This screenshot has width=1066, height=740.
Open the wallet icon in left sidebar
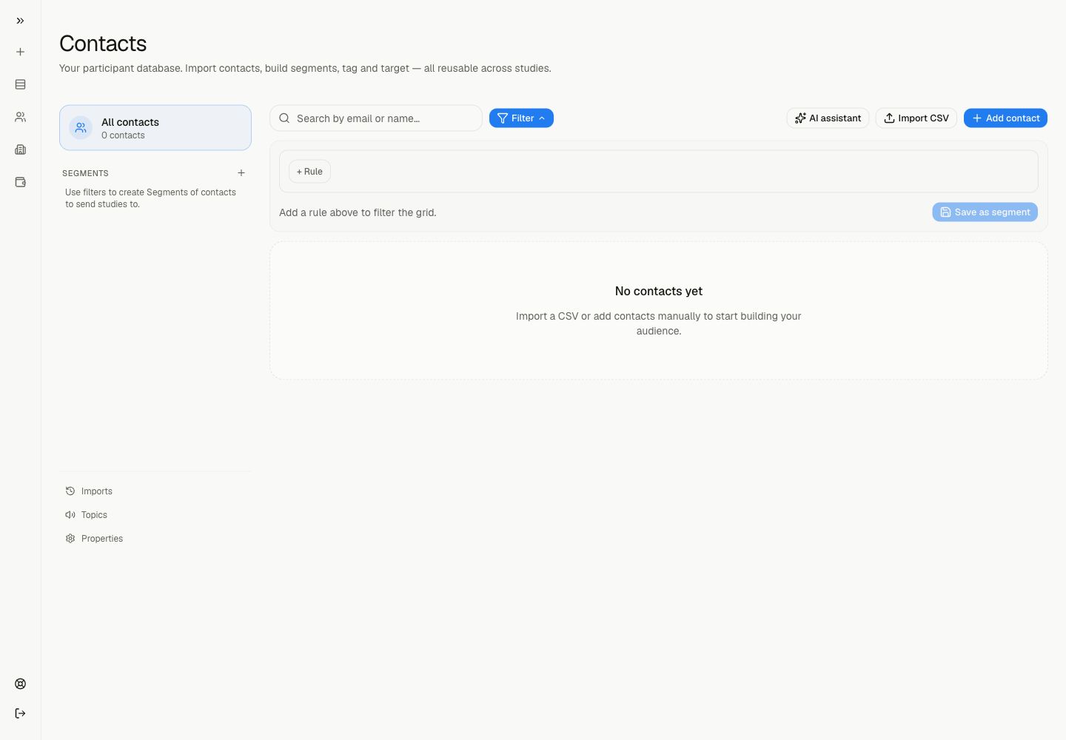tap(20, 182)
